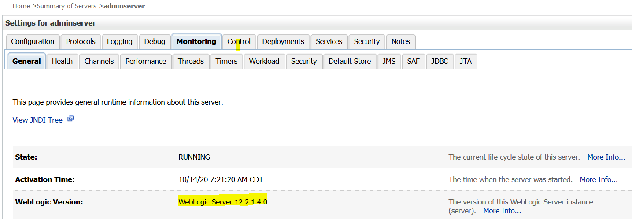This screenshot has width=632, height=219.
Task: Open the JMS subtab
Action: [x=389, y=62]
